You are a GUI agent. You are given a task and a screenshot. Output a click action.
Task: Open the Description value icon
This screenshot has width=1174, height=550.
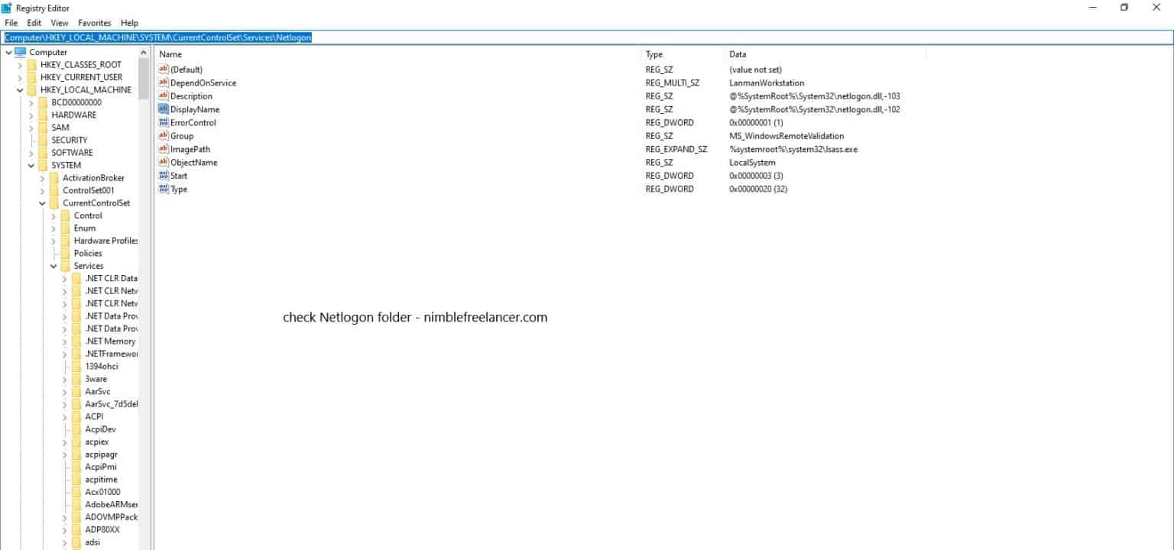click(164, 95)
